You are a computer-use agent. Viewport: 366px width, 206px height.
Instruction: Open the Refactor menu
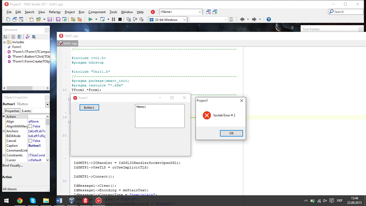(x=55, y=12)
